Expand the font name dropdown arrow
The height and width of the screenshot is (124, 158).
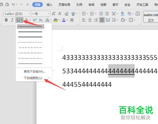pyautogui.click(x=30, y=14)
